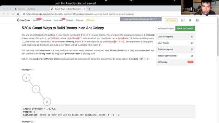219x123 pixels.
Task: Click the problem title 5204. Count Ways to Build Rooms
Action: coord(63,28)
